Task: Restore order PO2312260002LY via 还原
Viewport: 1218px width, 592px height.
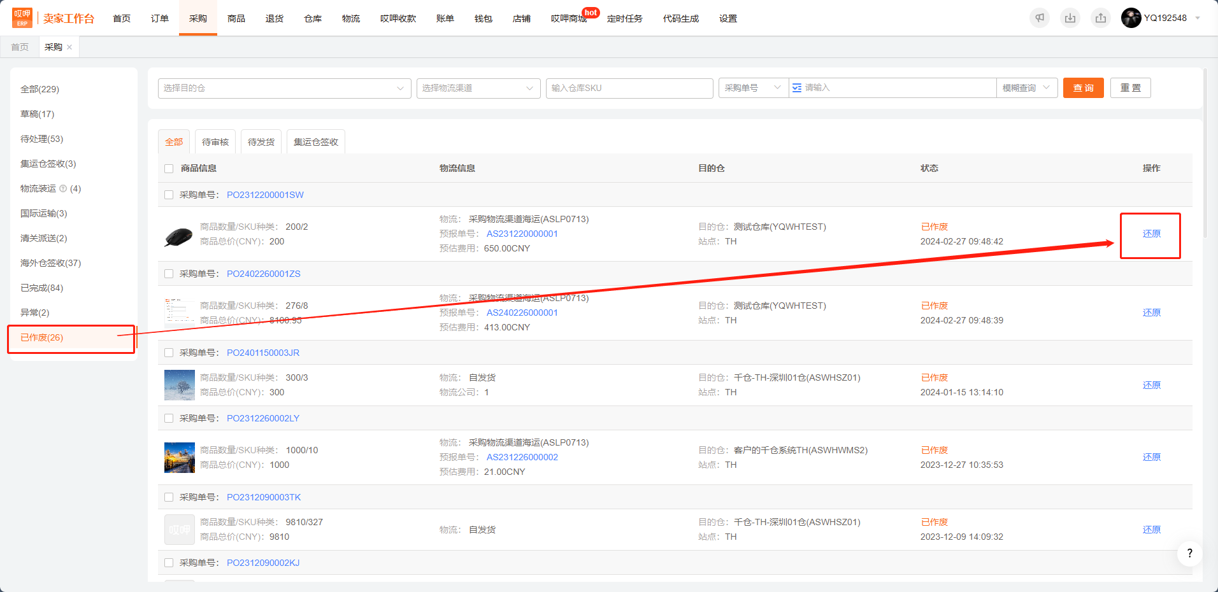Action: [1151, 457]
